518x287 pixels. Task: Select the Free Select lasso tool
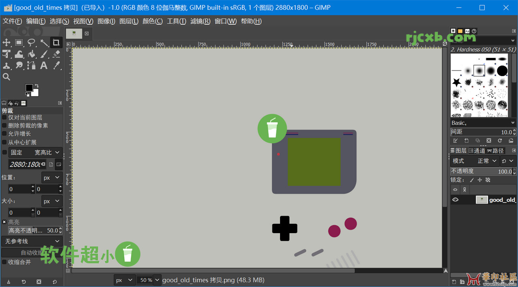pos(32,43)
